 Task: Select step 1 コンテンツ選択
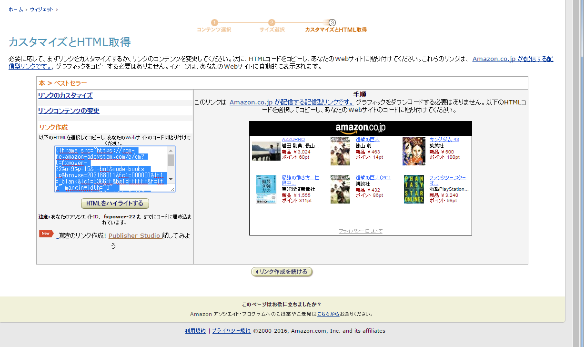point(214,26)
